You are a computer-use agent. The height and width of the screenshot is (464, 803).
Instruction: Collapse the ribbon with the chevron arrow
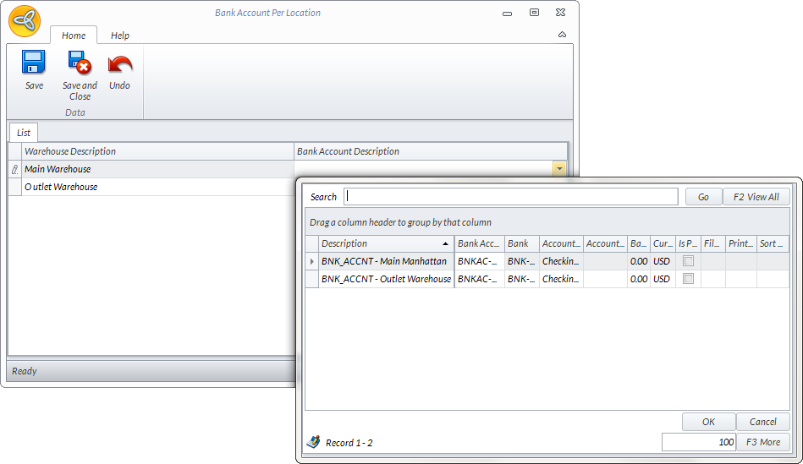click(x=562, y=35)
